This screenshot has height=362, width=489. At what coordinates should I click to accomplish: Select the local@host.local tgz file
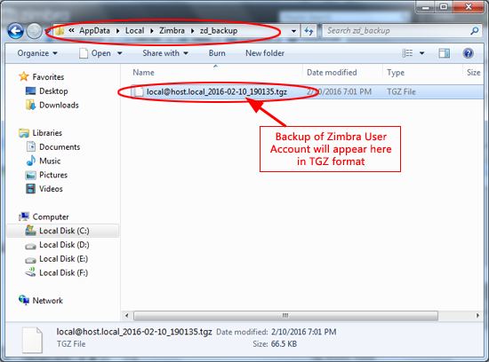(x=217, y=91)
